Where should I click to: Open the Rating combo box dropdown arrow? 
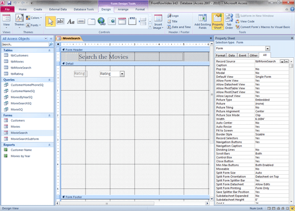coord(122,74)
